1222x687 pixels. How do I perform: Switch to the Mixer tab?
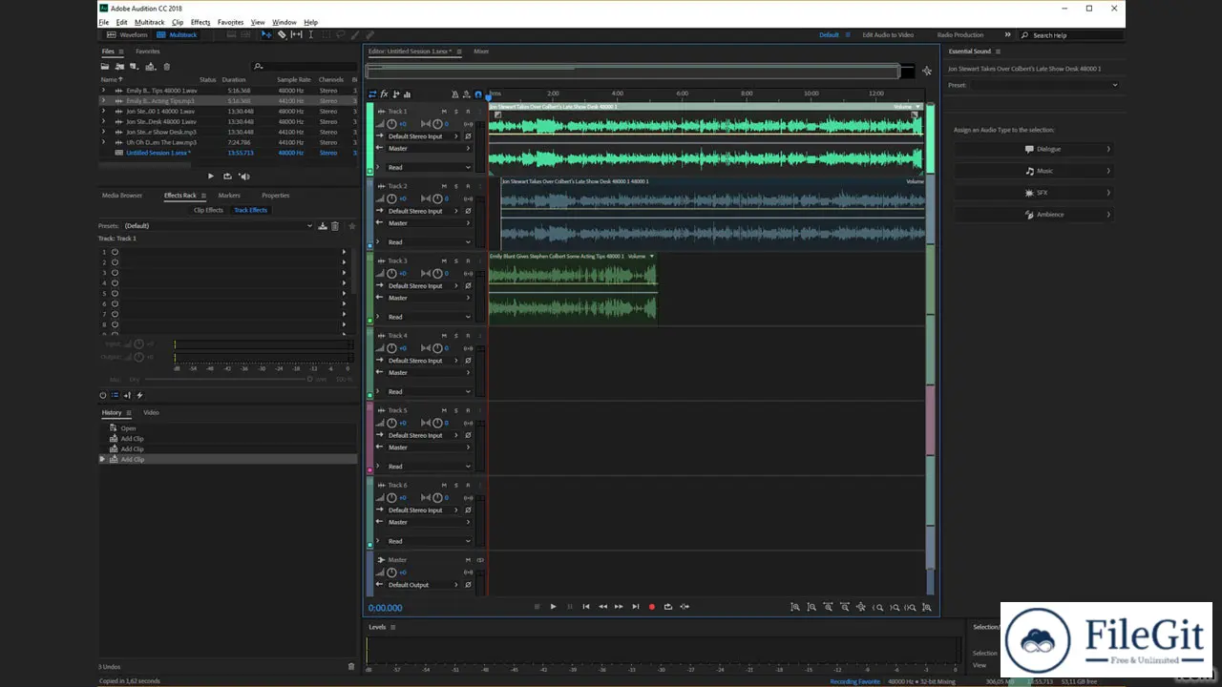click(x=481, y=52)
